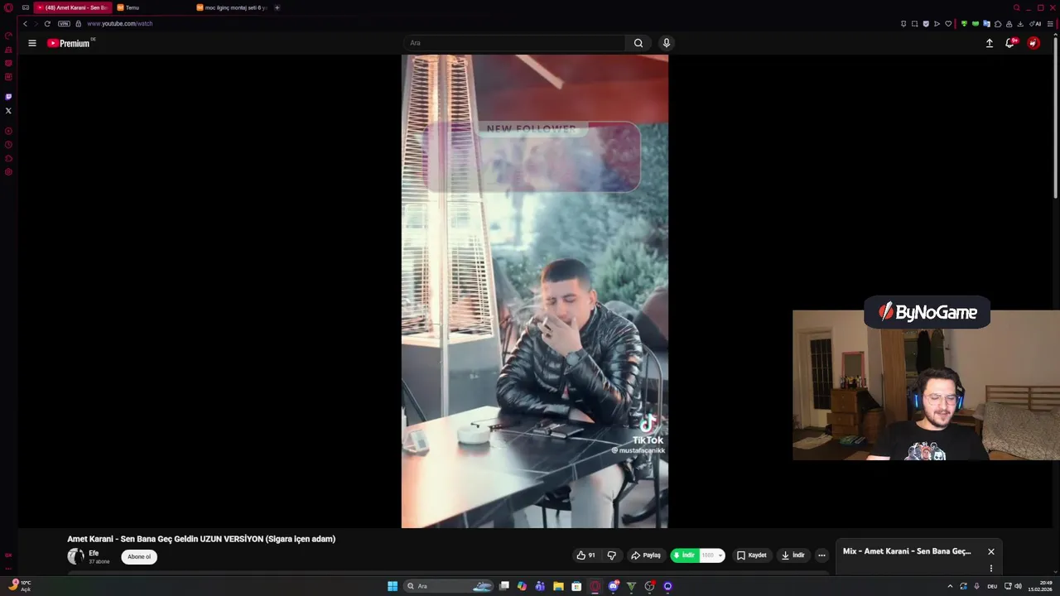1060x596 pixels.
Task: Show hidden system tray icons chevron
Action: tap(950, 586)
